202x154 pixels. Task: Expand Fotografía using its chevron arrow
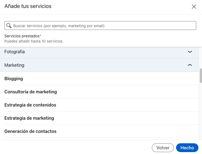(x=190, y=52)
